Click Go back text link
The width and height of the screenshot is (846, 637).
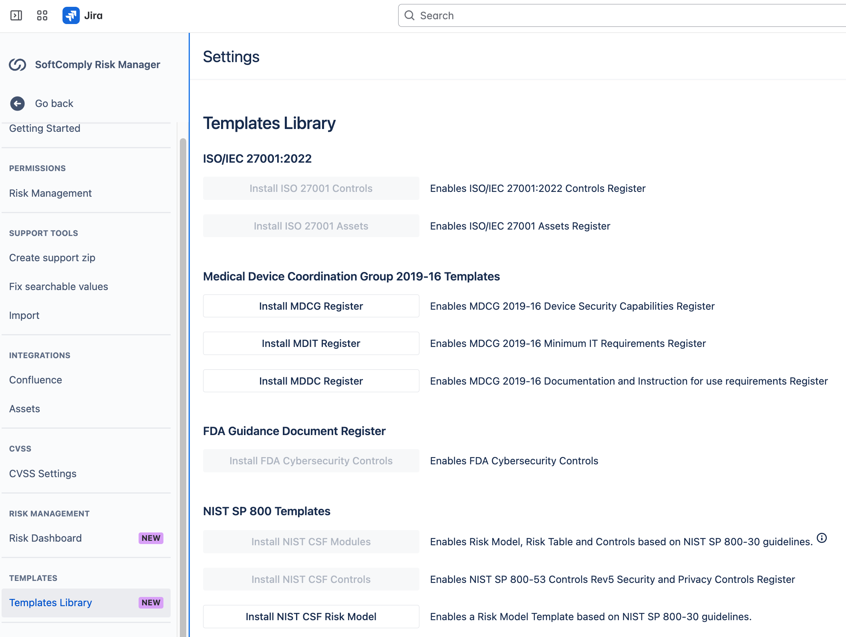[54, 103]
